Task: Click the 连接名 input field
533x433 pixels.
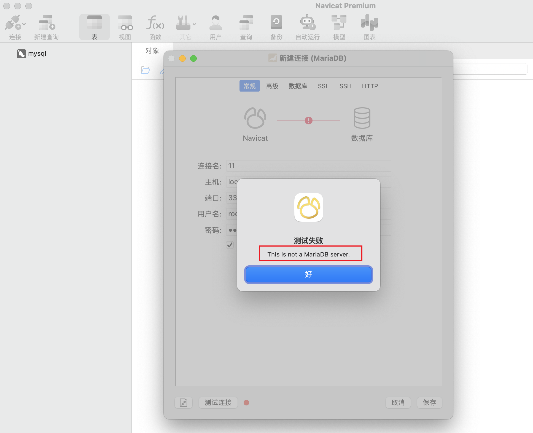Action: (308, 166)
